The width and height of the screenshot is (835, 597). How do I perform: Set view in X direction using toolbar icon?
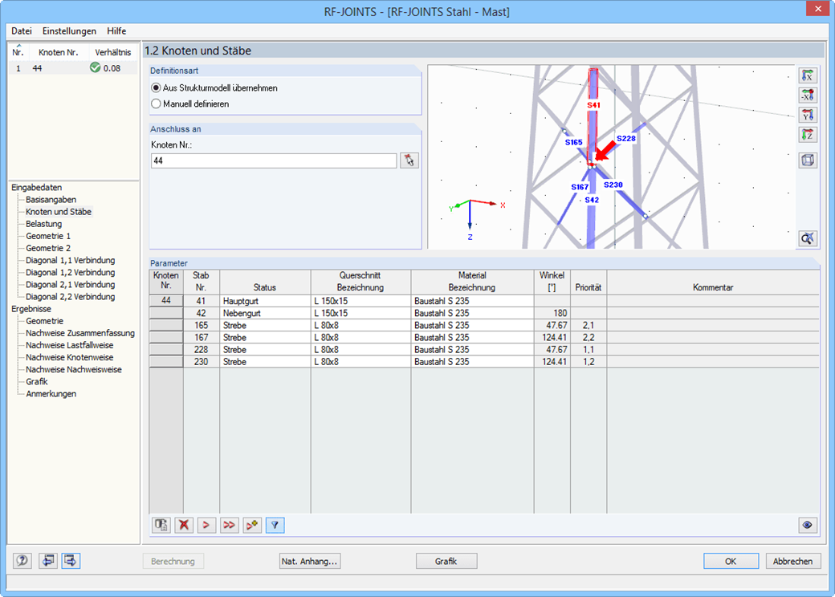click(x=808, y=75)
